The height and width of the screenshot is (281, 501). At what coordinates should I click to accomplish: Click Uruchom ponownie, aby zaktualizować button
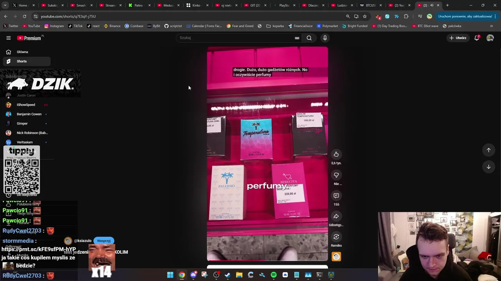pos(465,16)
